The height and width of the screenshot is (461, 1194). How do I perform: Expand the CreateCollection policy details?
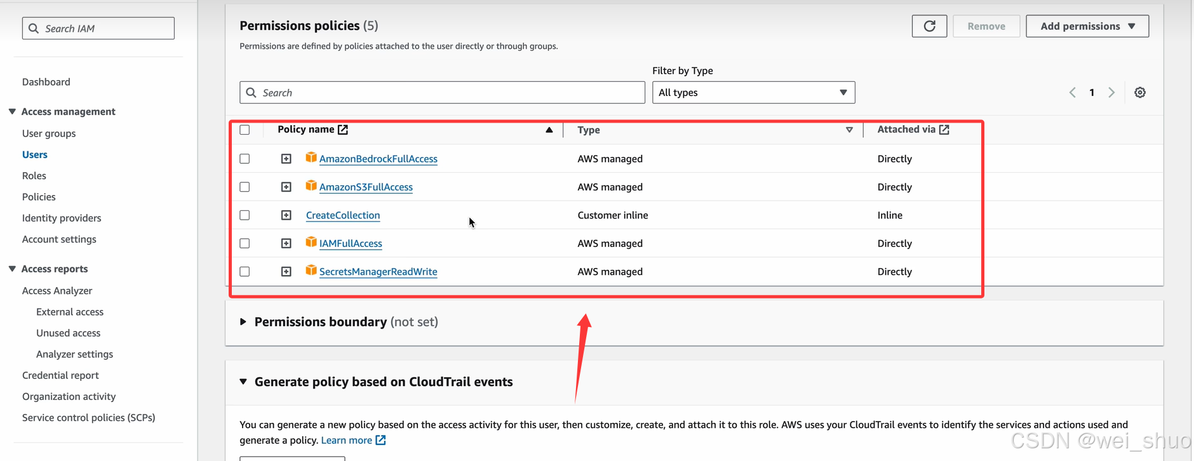coord(286,215)
